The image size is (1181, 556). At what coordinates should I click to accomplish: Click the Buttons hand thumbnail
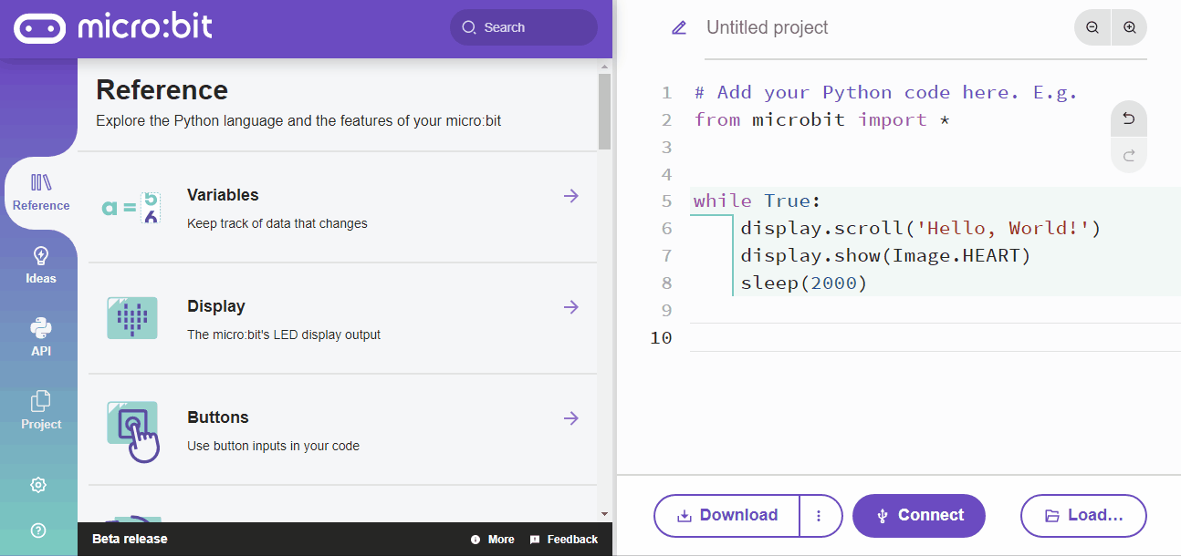click(133, 431)
